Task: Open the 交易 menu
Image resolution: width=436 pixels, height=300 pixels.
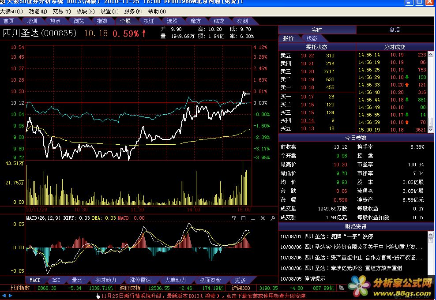Action: (62, 11)
